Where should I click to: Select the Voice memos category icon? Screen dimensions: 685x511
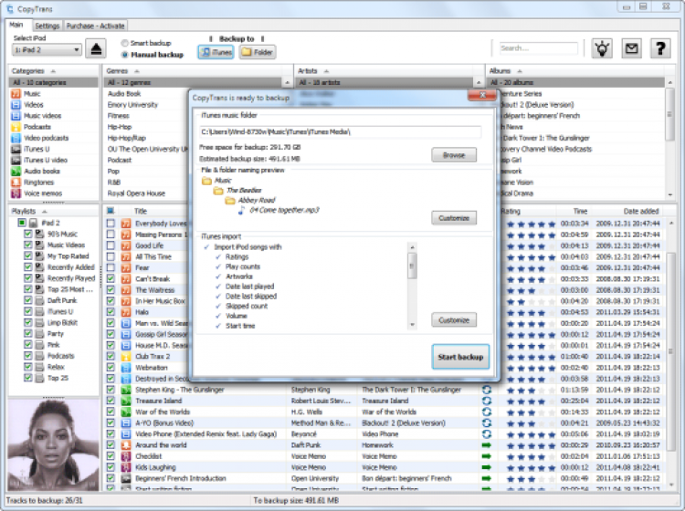coord(16,193)
